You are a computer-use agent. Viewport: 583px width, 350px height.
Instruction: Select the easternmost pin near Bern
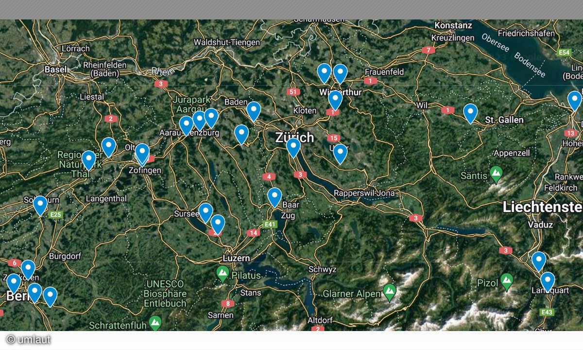tap(50, 297)
